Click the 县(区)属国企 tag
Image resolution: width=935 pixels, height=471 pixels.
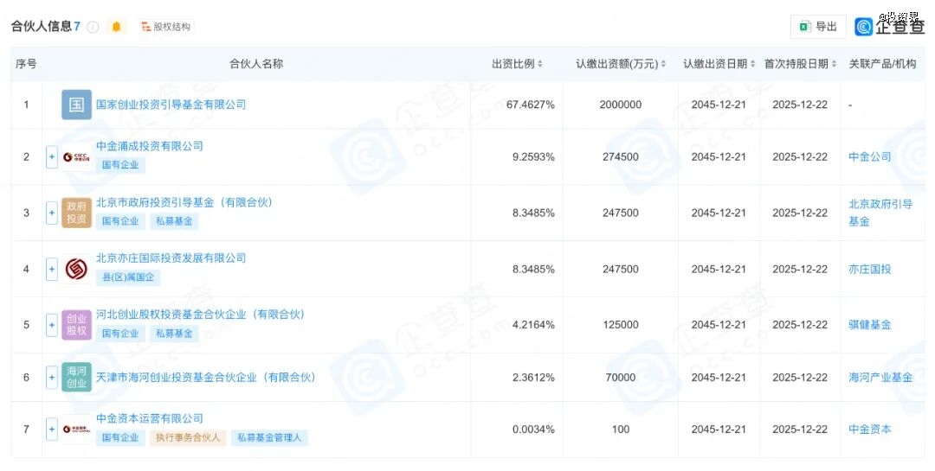tap(127, 277)
